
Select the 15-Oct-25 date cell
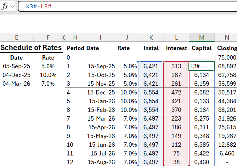click(101, 75)
